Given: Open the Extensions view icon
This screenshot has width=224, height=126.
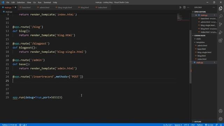Looking at the screenshot, I should tap(220, 41).
